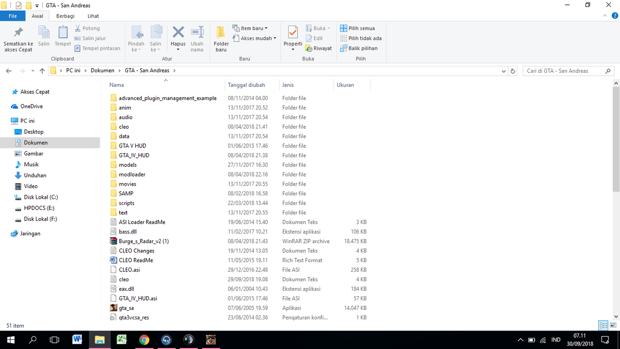The image size is (620, 349).
Task: Click Balik pilihan (invert selection)
Action: click(359, 48)
